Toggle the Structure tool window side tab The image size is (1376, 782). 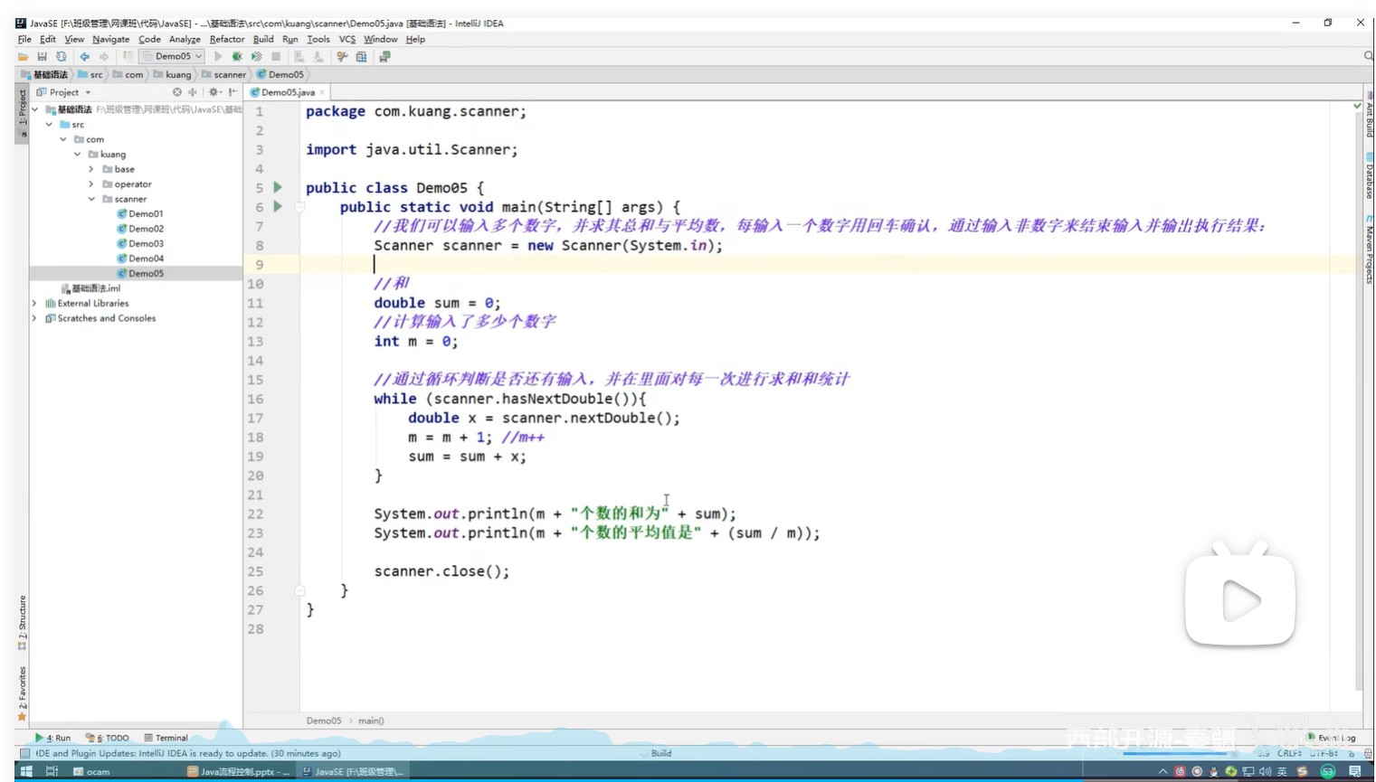point(22,622)
